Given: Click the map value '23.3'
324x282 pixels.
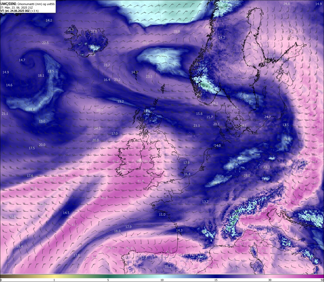Looking at the screenshot, I should click(267, 167).
